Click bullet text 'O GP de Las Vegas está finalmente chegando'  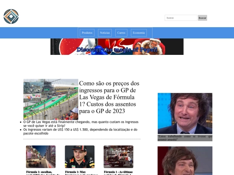click(x=81, y=124)
